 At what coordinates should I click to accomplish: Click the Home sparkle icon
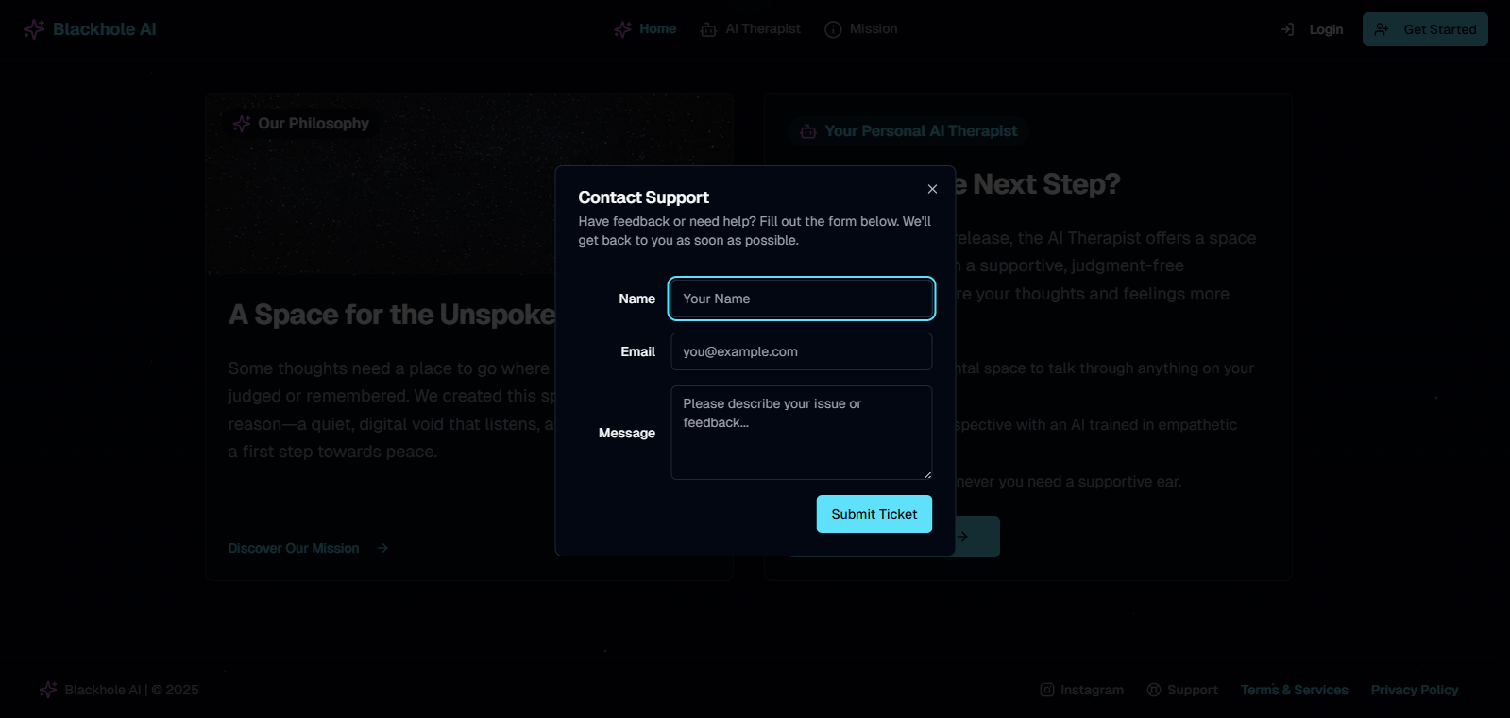pyautogui.click(x=622, y=29)
